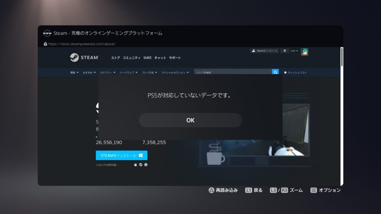Click the Portal game screenshot thumbnail
The width and height of the screenshot is (381, 214).
pyautogui.click(x=296, y=130)
